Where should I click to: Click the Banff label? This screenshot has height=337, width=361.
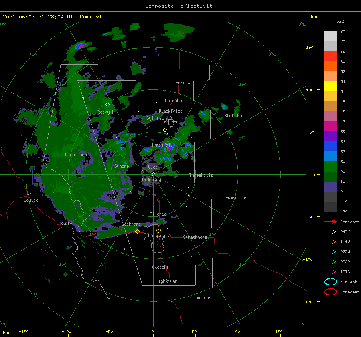pyautogui.click(x=66, y=223)
